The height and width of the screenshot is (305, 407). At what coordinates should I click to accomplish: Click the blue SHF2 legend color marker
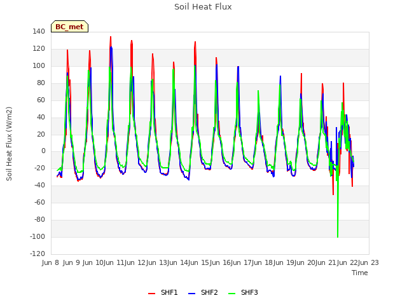coord(191,294)
